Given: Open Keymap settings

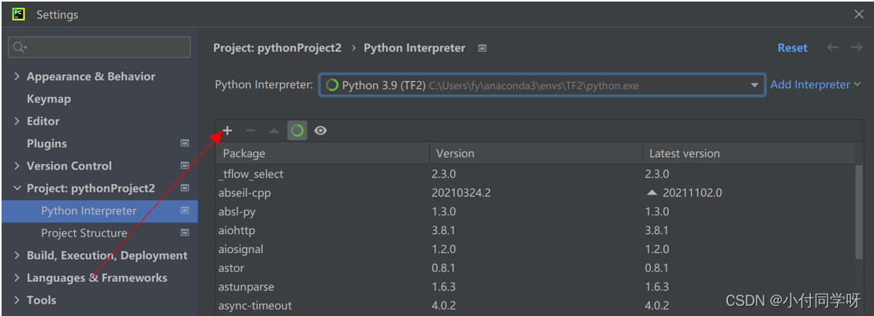Looking at the screenshot, I should tap(49, 99).
